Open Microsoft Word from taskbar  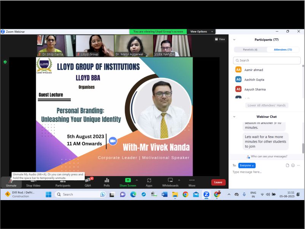coord(165,194)
